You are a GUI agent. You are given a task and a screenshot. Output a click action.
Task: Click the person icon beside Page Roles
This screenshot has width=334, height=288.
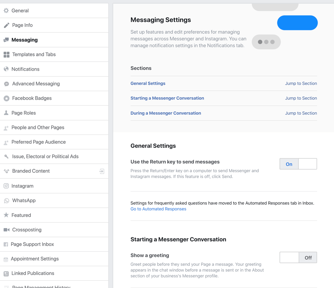(6, 113)
